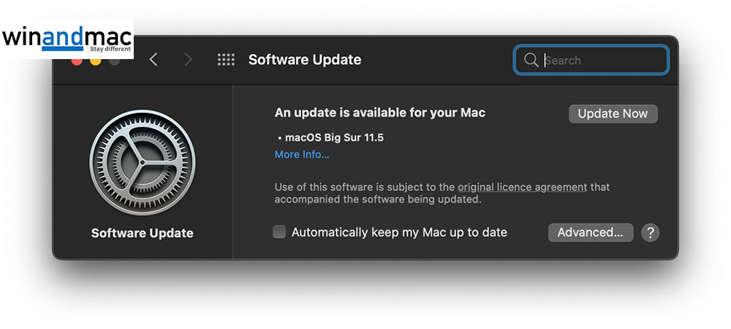Go back with the left chevron

(x=154, y=60)
